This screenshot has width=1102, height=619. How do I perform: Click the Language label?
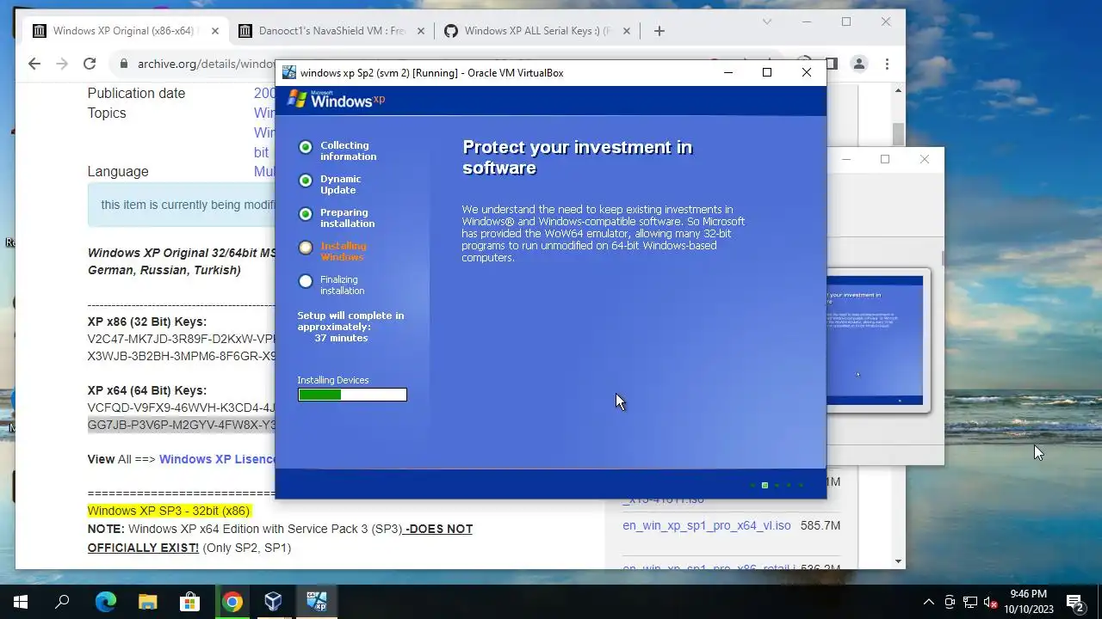point(118,171)
